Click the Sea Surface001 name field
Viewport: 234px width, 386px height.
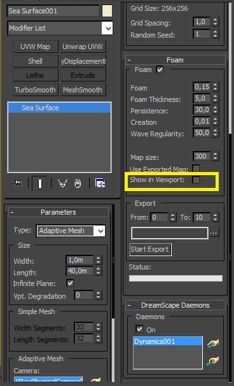pos(53,11)
